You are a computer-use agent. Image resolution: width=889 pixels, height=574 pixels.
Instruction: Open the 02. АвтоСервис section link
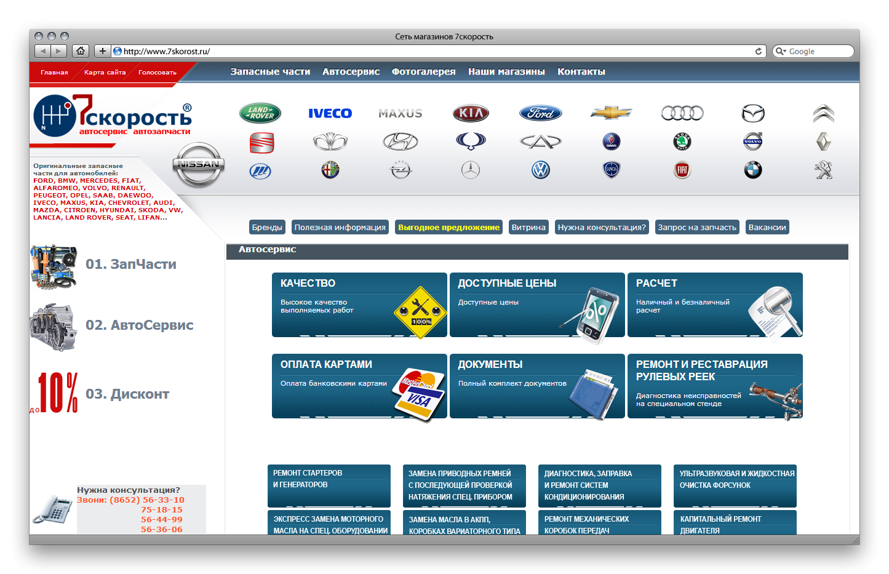coord(140,325)
